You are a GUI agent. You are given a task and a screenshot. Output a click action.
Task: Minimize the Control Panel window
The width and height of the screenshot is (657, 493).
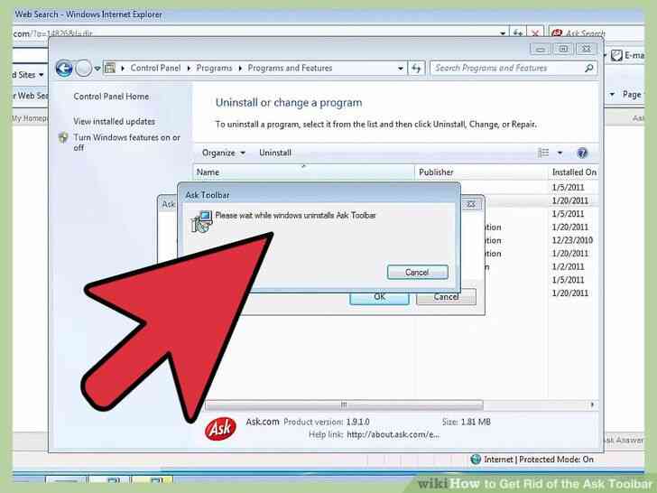point(540,49)
